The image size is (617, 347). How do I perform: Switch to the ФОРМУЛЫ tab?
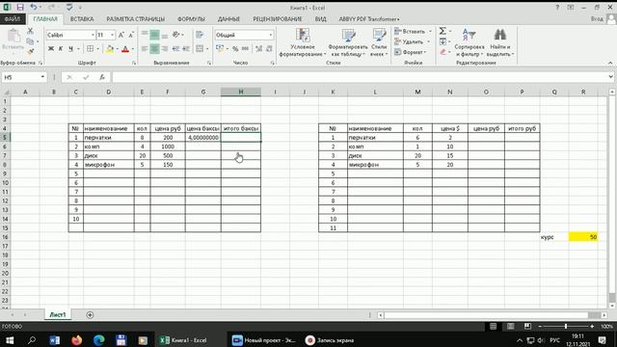[x=191, y=19]
